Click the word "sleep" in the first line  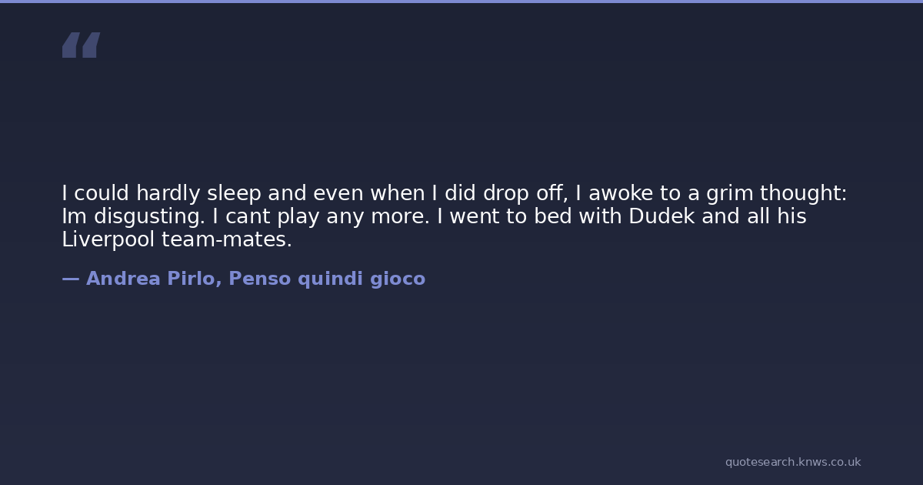(x=234, y=193)
